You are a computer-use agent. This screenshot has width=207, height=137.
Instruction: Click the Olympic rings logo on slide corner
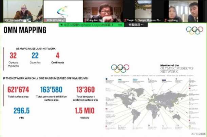click(x=194, y=30)
